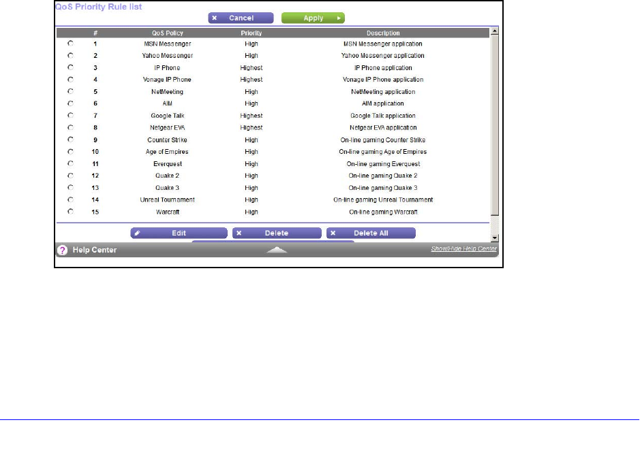The width and height of the screenshot is (640, 467).
Task: Click the "Netgear EVA" policy name
Action: [168, 127]
